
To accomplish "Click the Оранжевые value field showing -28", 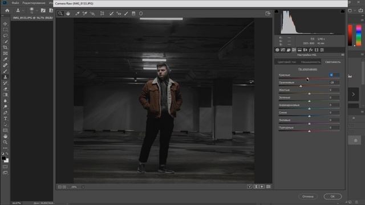I will point(334,83).
